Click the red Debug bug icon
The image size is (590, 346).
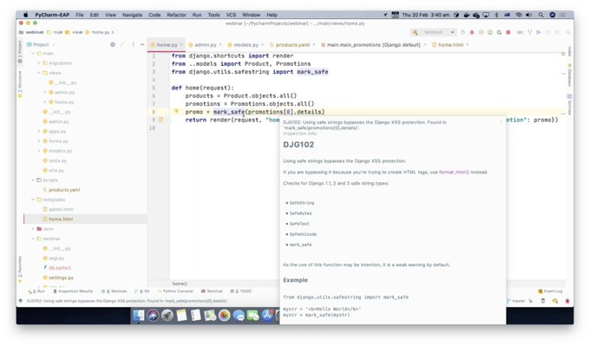pos(472,32)
